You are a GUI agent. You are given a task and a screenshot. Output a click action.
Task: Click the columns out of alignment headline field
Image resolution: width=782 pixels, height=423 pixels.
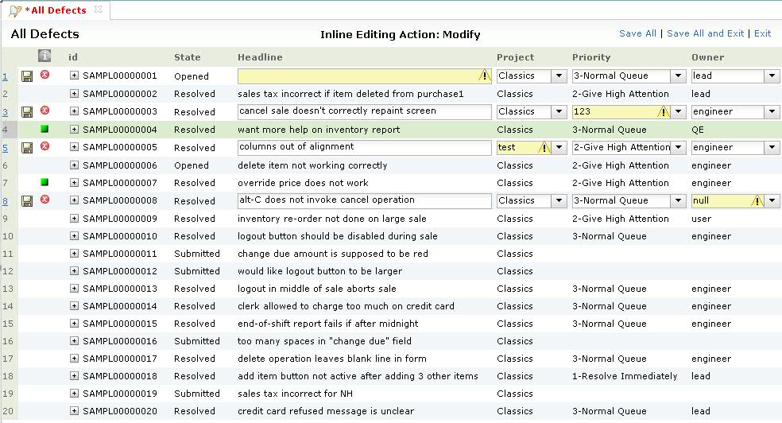tap(364, 147)
